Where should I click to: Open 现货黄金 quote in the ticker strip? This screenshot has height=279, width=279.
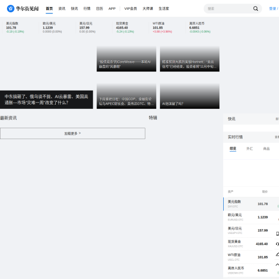coord(125,27)
